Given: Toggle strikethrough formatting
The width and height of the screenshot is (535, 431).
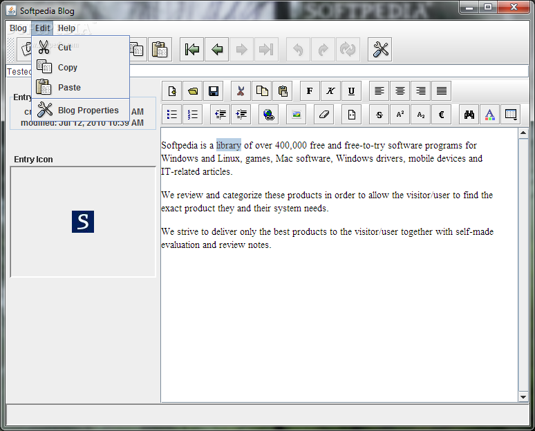Looking at the screenshot, I should coord(379,115).
